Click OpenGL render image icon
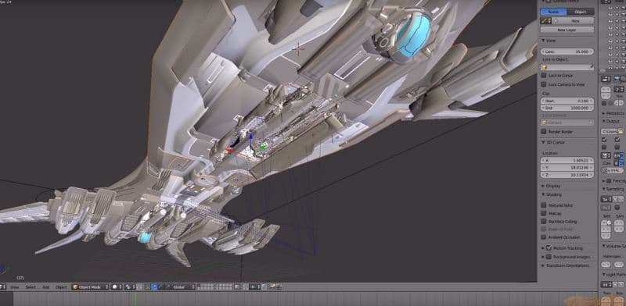The width and height of the screenshot is (626, 306). click(272, 287)
